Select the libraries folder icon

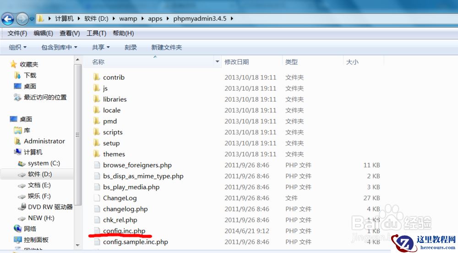point(97,99)
